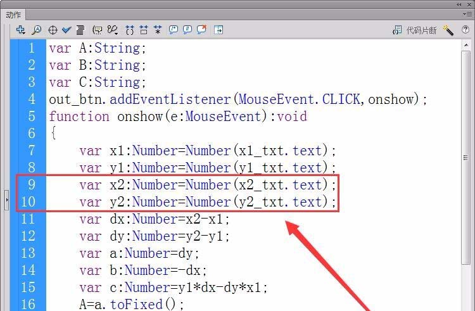475x311 pixels.
Task: Show code hint
Action: coord(98,30)
